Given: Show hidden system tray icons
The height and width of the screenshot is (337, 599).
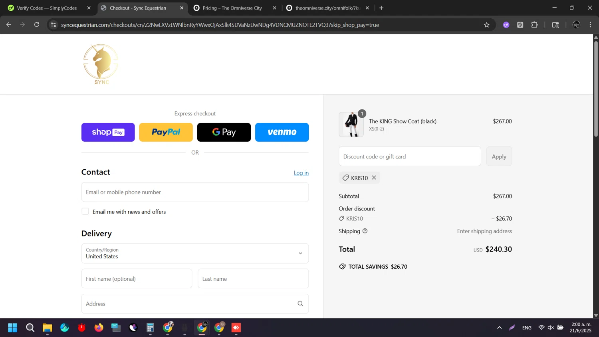Looking at the screenshot, I should pos(499,328).
